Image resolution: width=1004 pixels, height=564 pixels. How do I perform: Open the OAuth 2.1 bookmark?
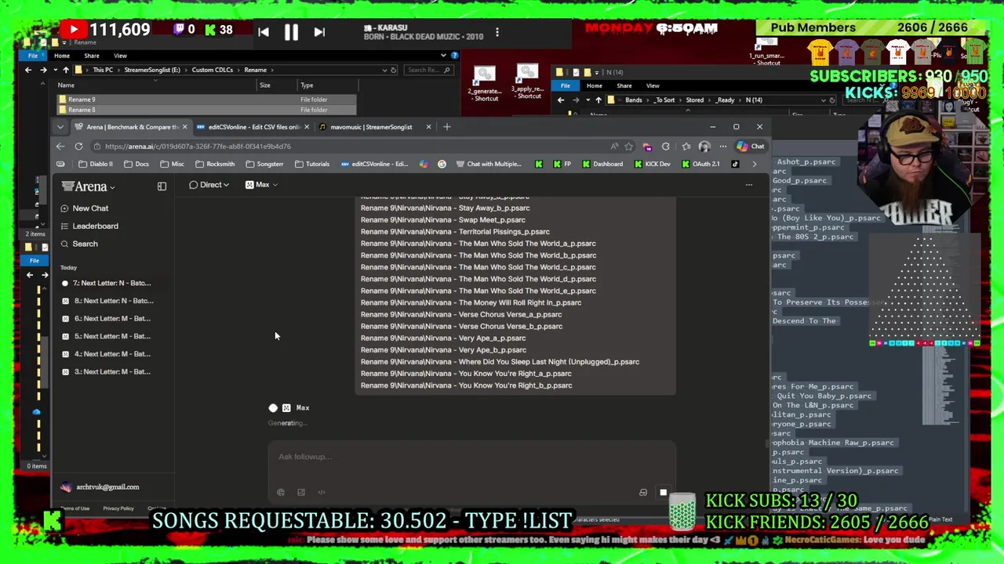[x=700, y=164]
